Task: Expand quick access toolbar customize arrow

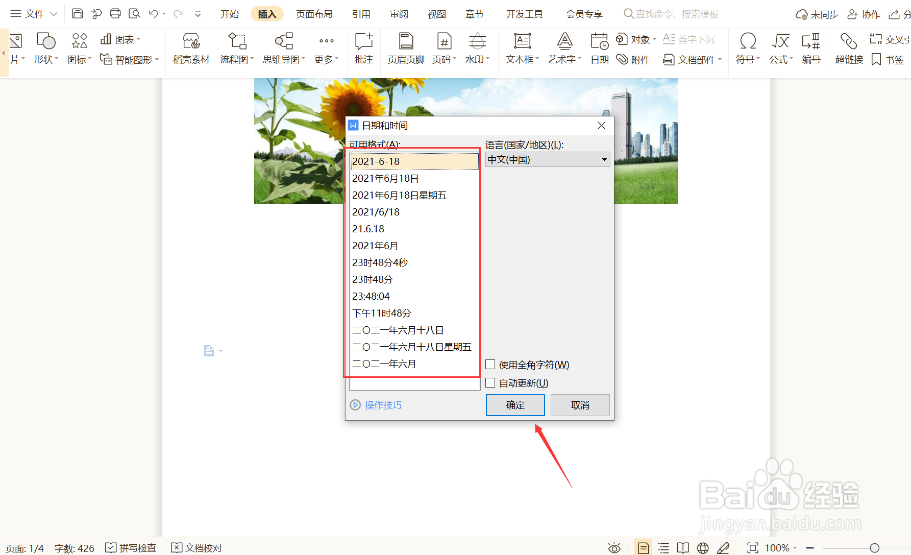Action: click(198, 14)
